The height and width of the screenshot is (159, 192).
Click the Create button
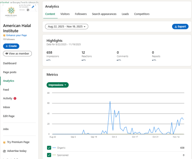11,46
